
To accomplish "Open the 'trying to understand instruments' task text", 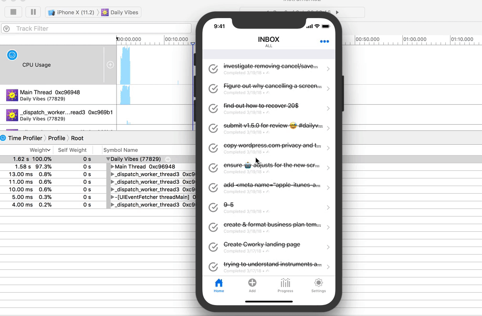I will 272,264.
